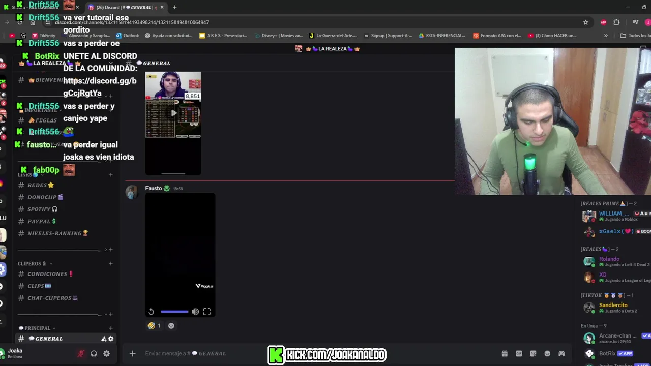Open Fausto's avatar profile
Viewport: 651px width, 366px height.
[132, 192]
